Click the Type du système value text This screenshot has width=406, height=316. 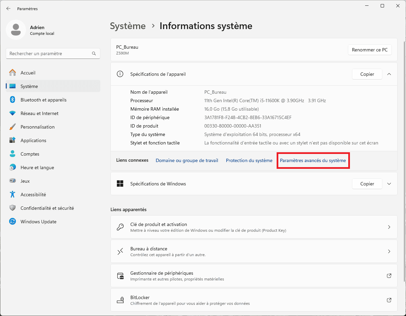pyautogui.click(x=252, y=134)
